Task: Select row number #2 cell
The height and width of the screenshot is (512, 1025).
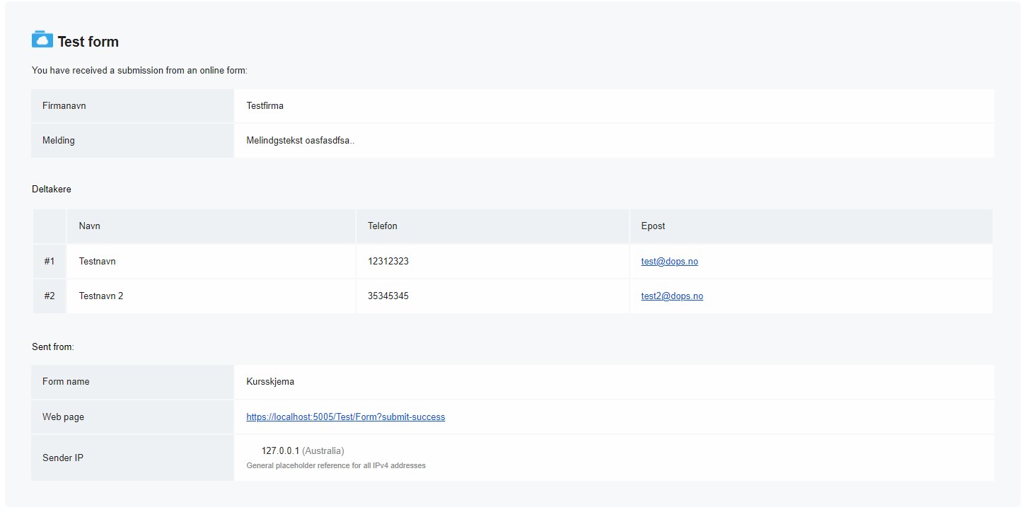Action: (x=50, y=296)
